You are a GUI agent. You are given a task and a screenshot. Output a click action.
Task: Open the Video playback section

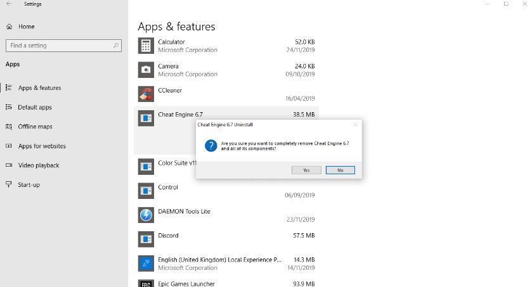pos(39,165)
